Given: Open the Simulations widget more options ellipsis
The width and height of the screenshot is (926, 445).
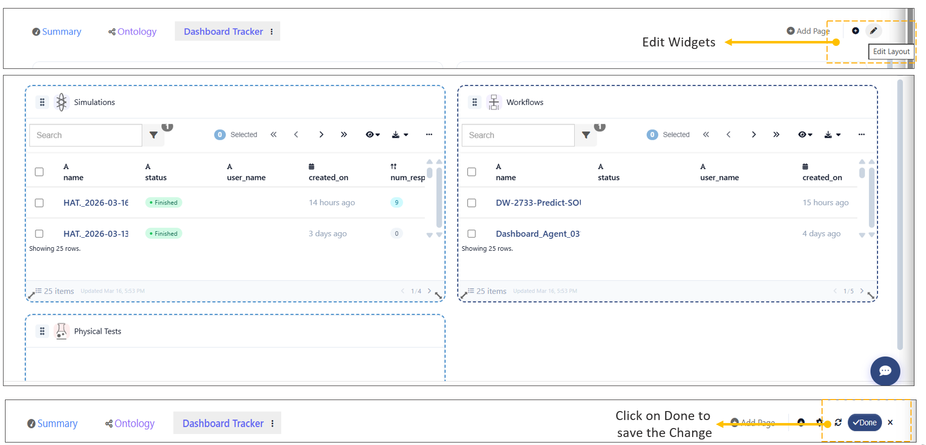Looking at the screenshot, I should (429, 134).
